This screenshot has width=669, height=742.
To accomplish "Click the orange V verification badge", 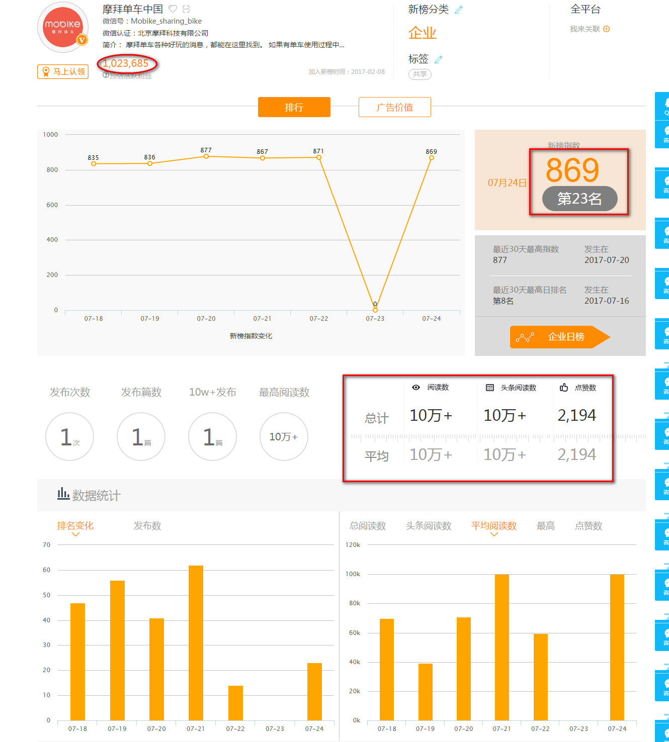I will (81, 40).
